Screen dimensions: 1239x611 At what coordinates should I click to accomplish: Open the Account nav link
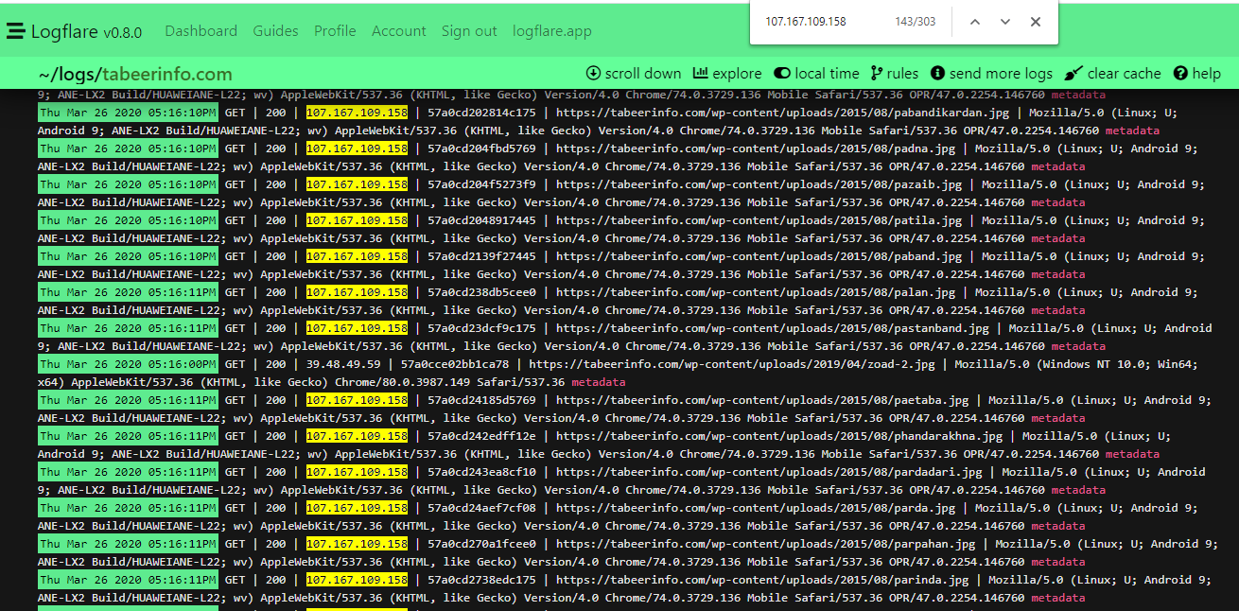pos(399,31)
